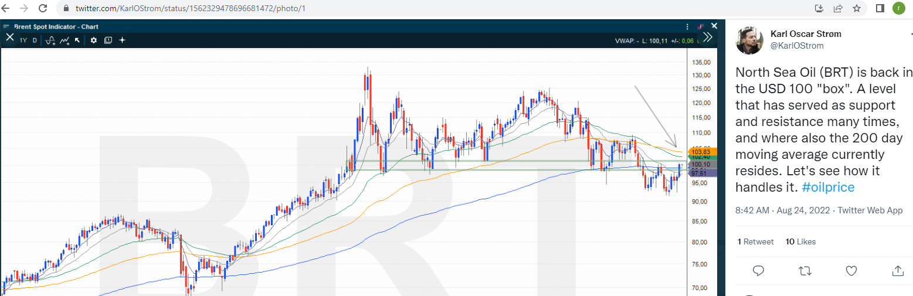
Task: View the 1 Retweet list
Action: 755,241
